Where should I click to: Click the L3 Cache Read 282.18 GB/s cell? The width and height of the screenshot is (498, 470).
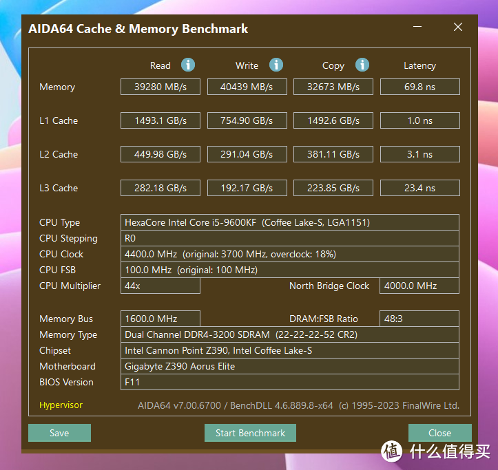coord(160,188)
